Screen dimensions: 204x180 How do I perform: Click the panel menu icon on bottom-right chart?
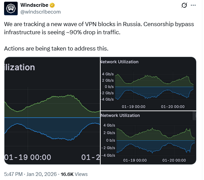click(x=194, y=116)
